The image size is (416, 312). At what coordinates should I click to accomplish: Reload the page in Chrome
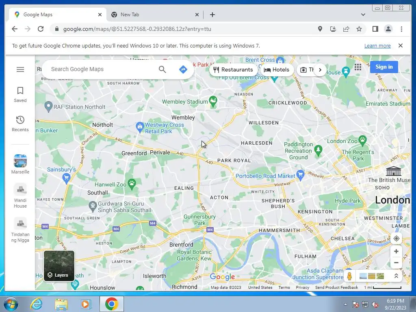click(41, 29)
